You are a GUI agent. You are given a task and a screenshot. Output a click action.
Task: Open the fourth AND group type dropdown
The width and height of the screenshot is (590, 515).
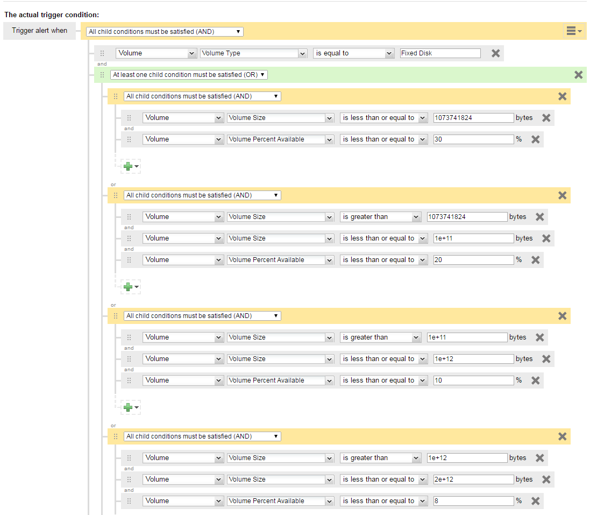202,436
